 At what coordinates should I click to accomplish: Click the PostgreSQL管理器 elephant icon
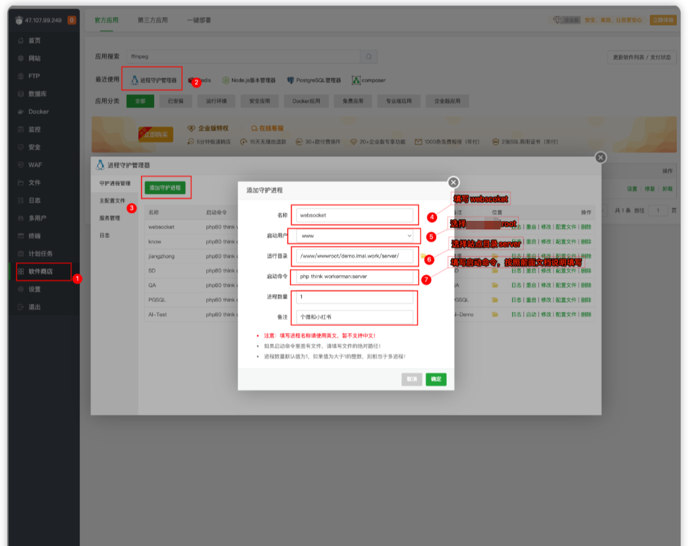click(x=291, y=80)
